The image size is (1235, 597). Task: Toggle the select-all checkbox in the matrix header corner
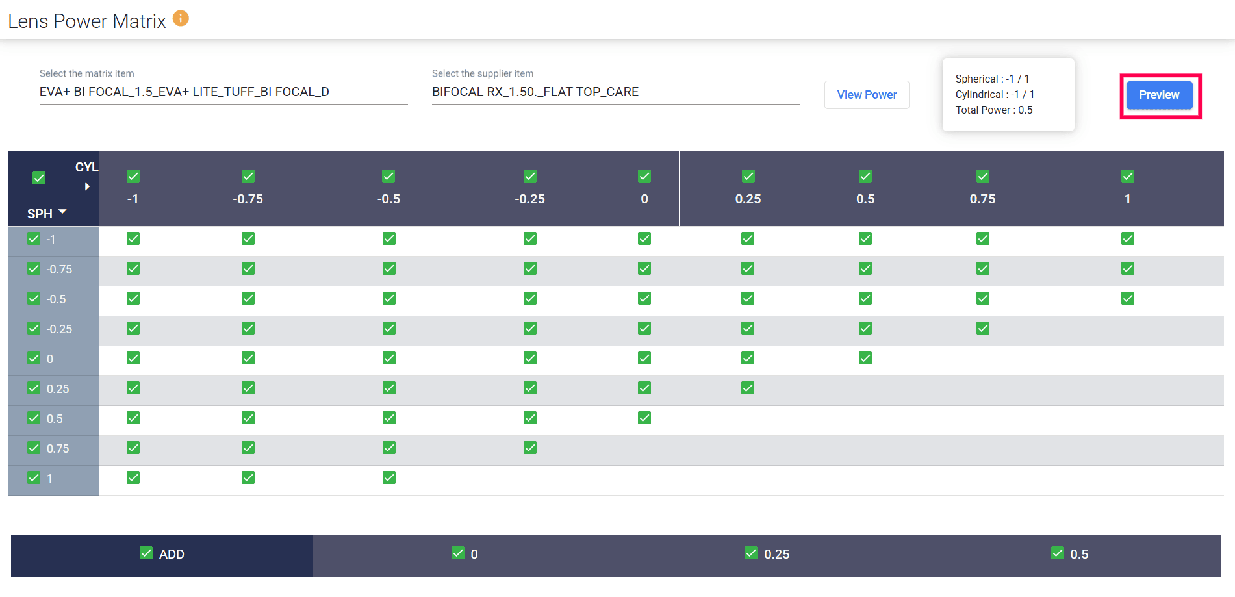(x=39, y=178)
